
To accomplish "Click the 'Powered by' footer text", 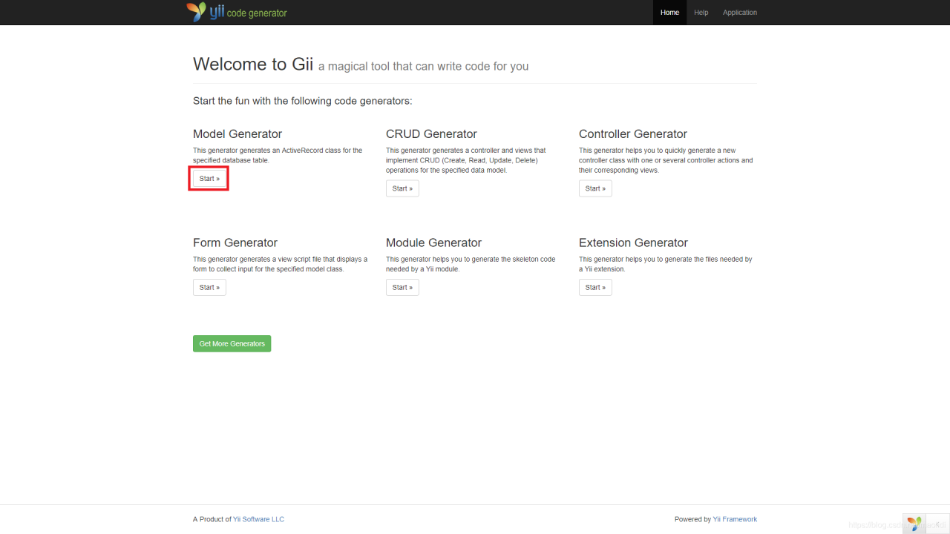I will pyautogui.click(x=692, y=519).
